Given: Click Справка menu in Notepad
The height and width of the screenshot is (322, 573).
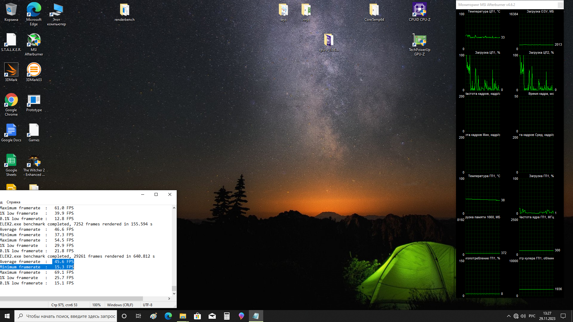Looking at the screenshot, I should click(x=13, y=202).
